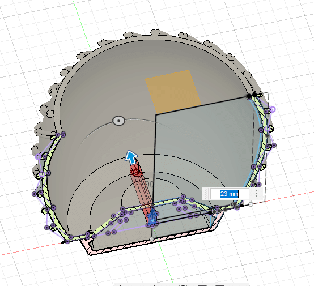Viewport: 314px width, 286px height.
Task: Click the black endpoint at section plane's top-right corner
Action: [x=249, y=96]
